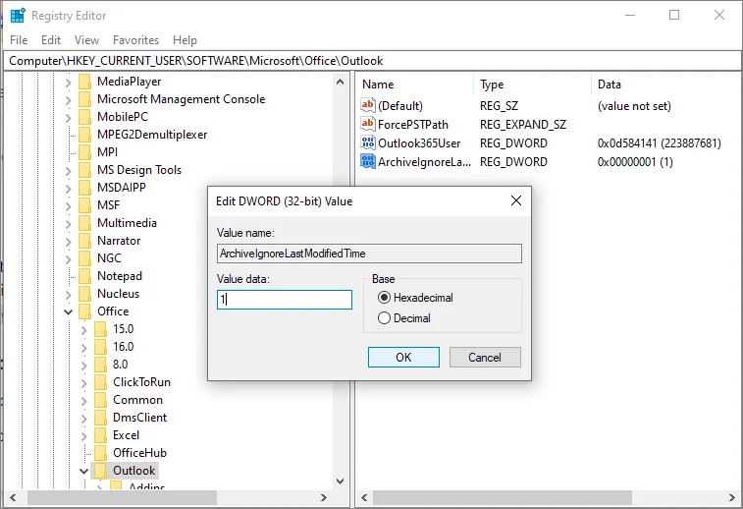Image resolution: width=743 pixels, height=509 pixels.
Task: Expand the Common key
Action: (x=83, y=400)
